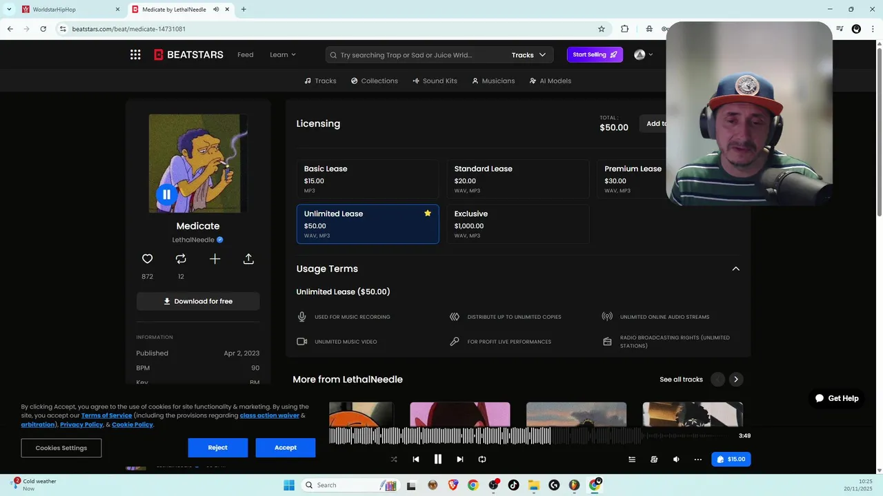This screenshot has height=496, width=883.
Task: Toggle repeat in the player bar
Action: pos(482,459)
